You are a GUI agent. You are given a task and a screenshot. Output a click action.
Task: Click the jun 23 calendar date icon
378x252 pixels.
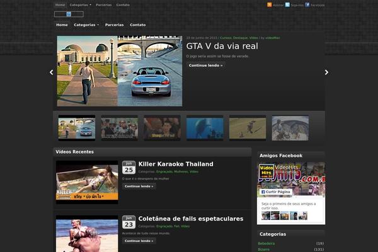pos(129,222)
